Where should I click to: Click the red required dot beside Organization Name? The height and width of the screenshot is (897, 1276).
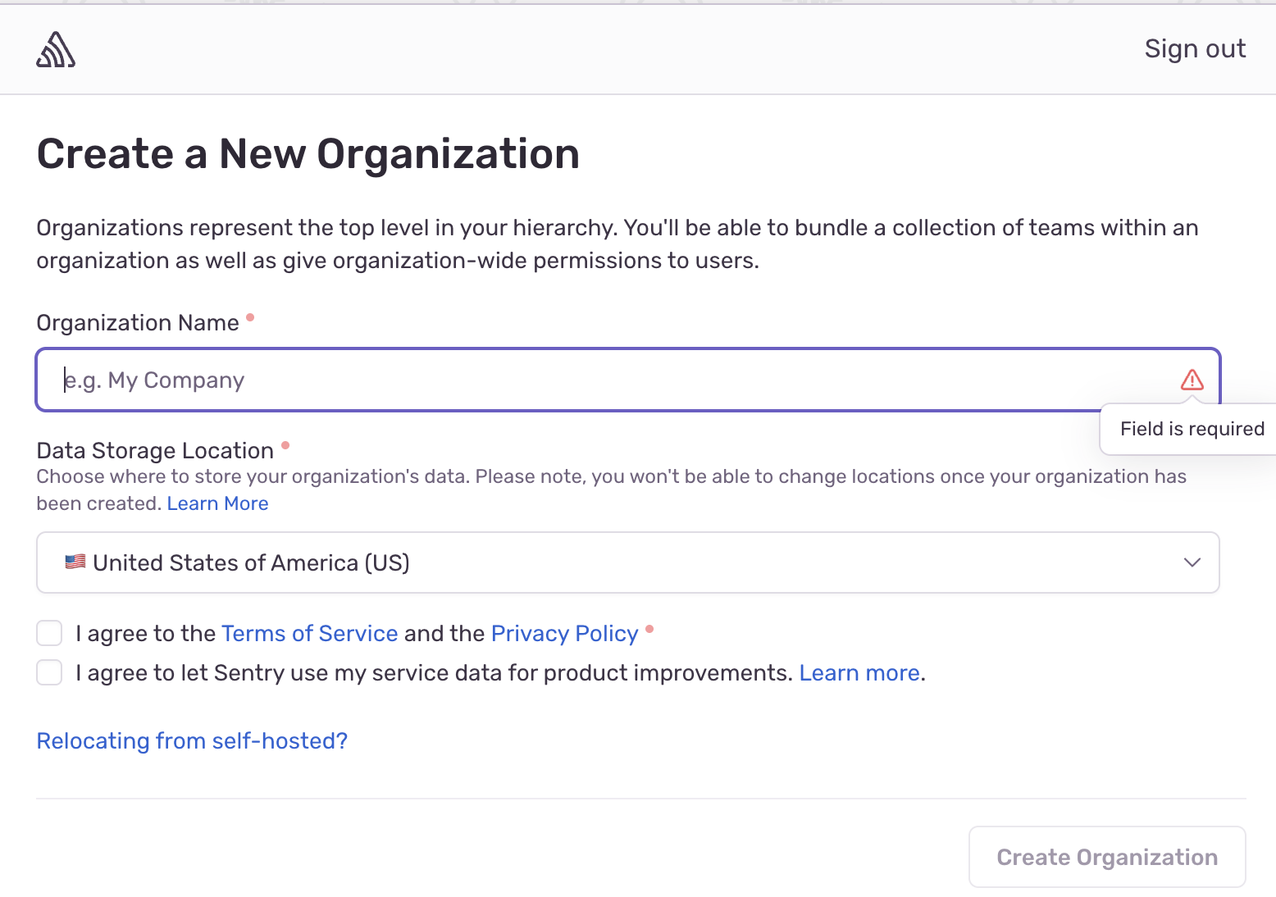pyautogui.click(x=250, y=317)
